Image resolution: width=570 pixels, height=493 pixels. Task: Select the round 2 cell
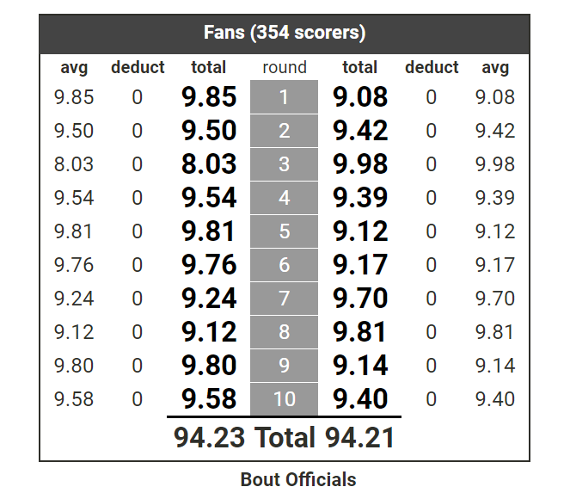[284, 131]
